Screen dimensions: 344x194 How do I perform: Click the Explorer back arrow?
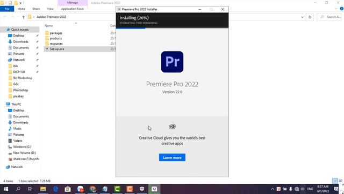point(5,17)
